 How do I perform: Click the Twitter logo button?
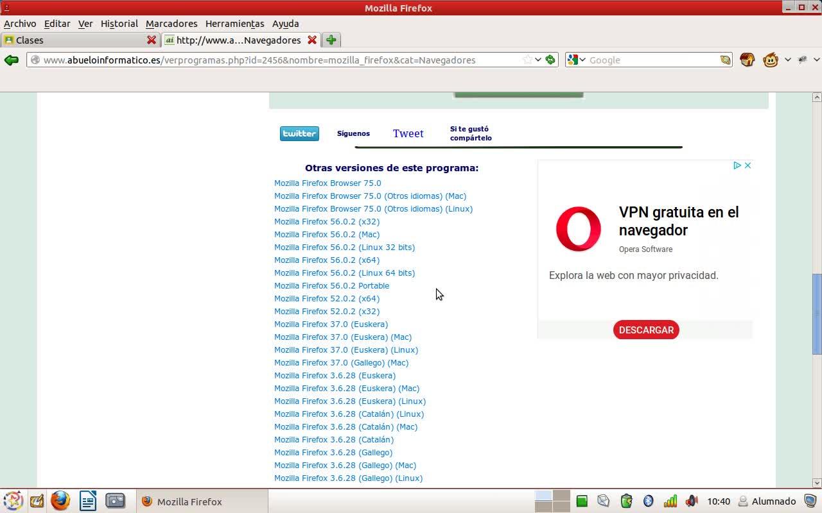coord(299,133)
